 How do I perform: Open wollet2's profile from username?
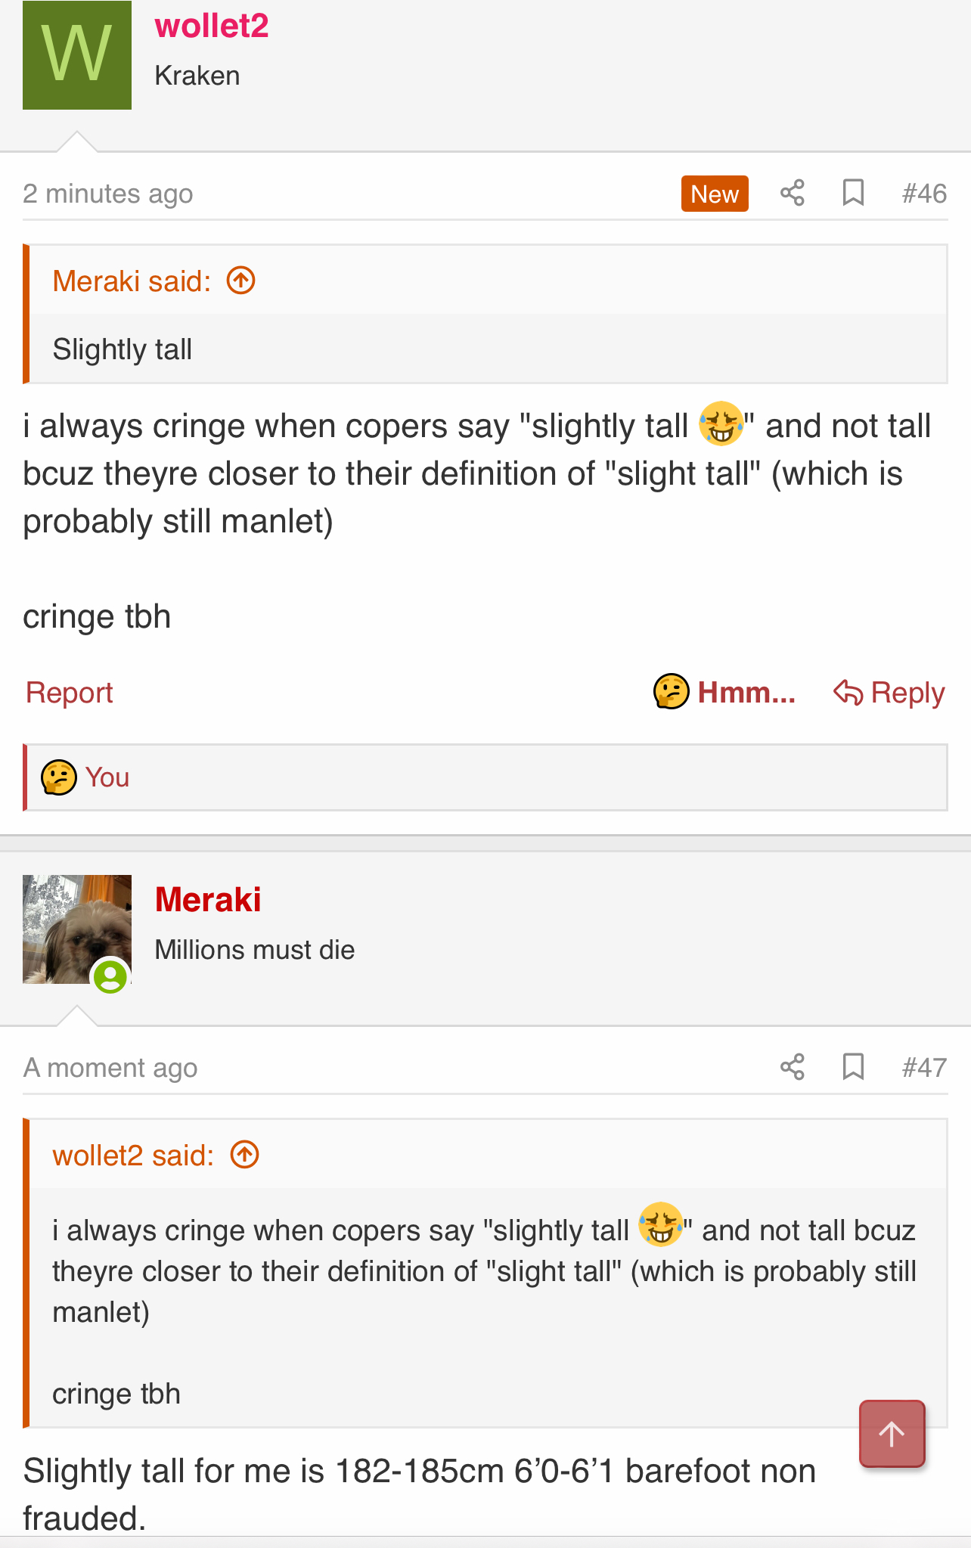pyautogui.click(x=212, y=26)
